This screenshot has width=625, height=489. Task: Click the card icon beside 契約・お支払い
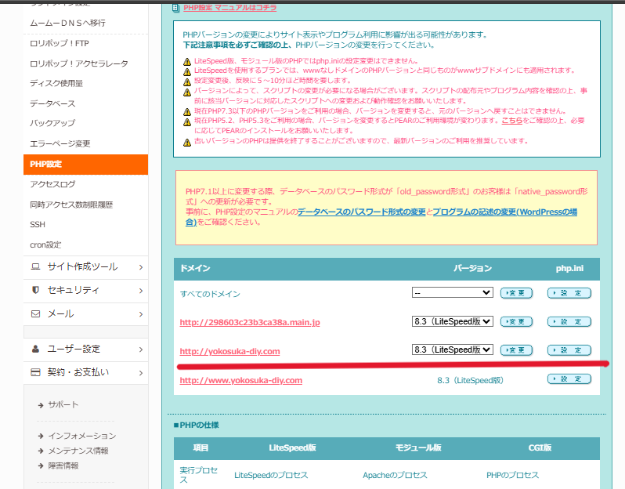pos(35,372)
